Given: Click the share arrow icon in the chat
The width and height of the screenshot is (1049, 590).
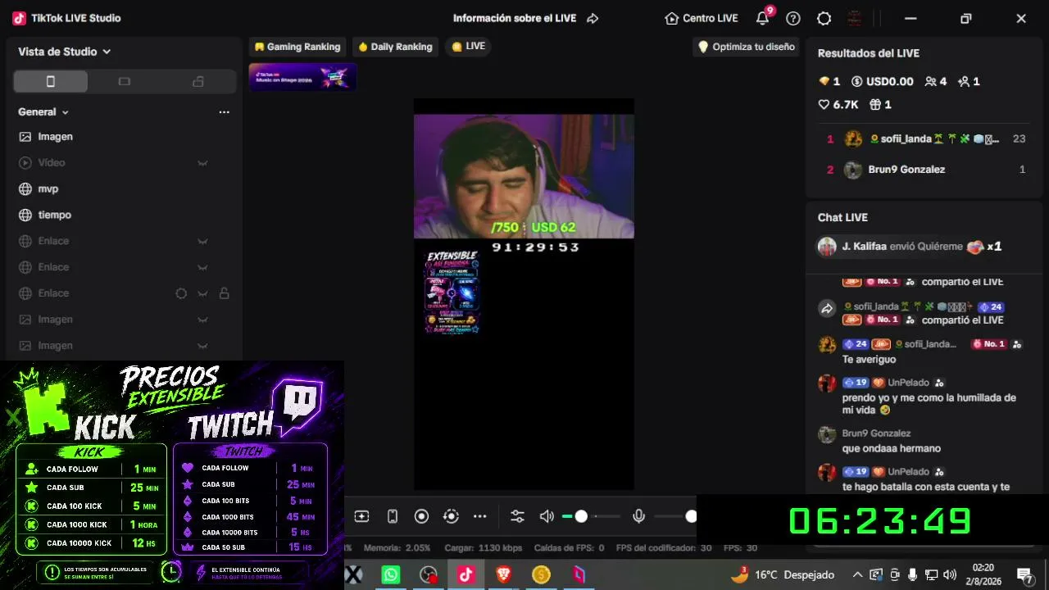Looking at the screenshot, I should tap(827, 309).
